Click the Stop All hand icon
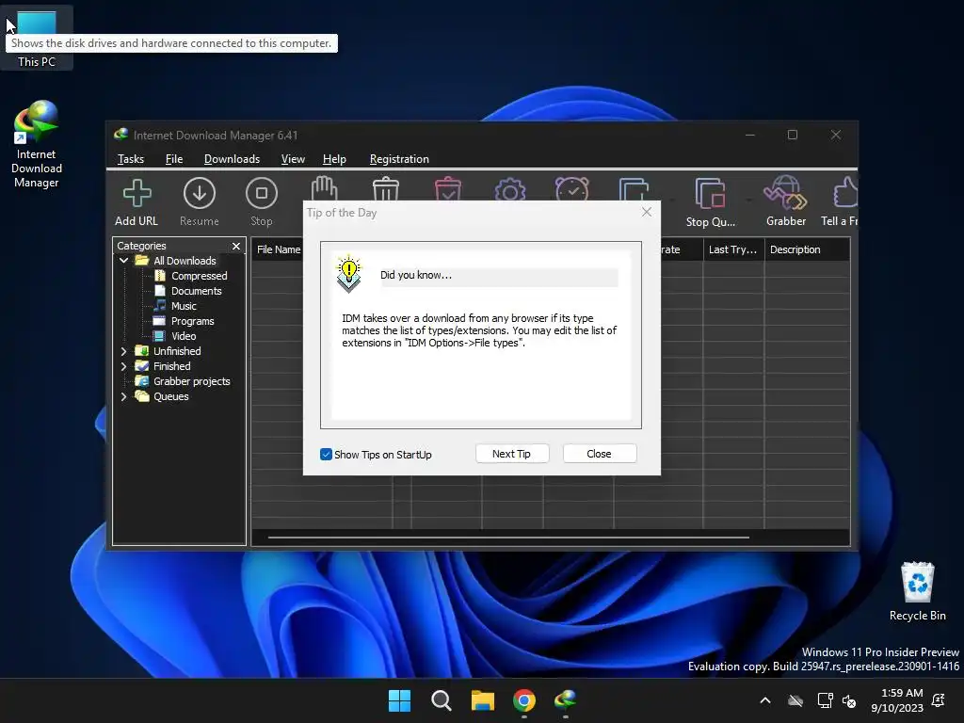 [324, 188]
